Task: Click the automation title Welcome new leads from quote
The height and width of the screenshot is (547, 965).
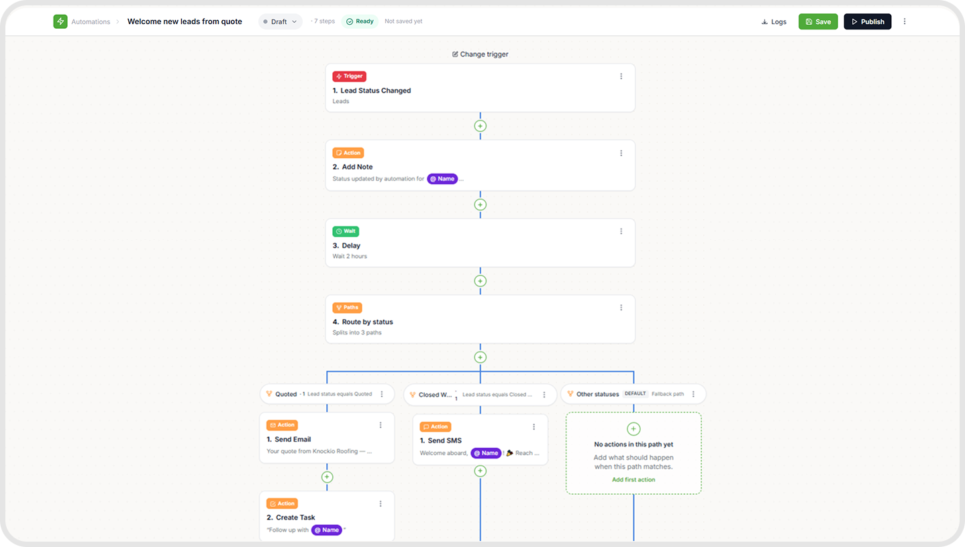Action: click(x=185, y=21)
